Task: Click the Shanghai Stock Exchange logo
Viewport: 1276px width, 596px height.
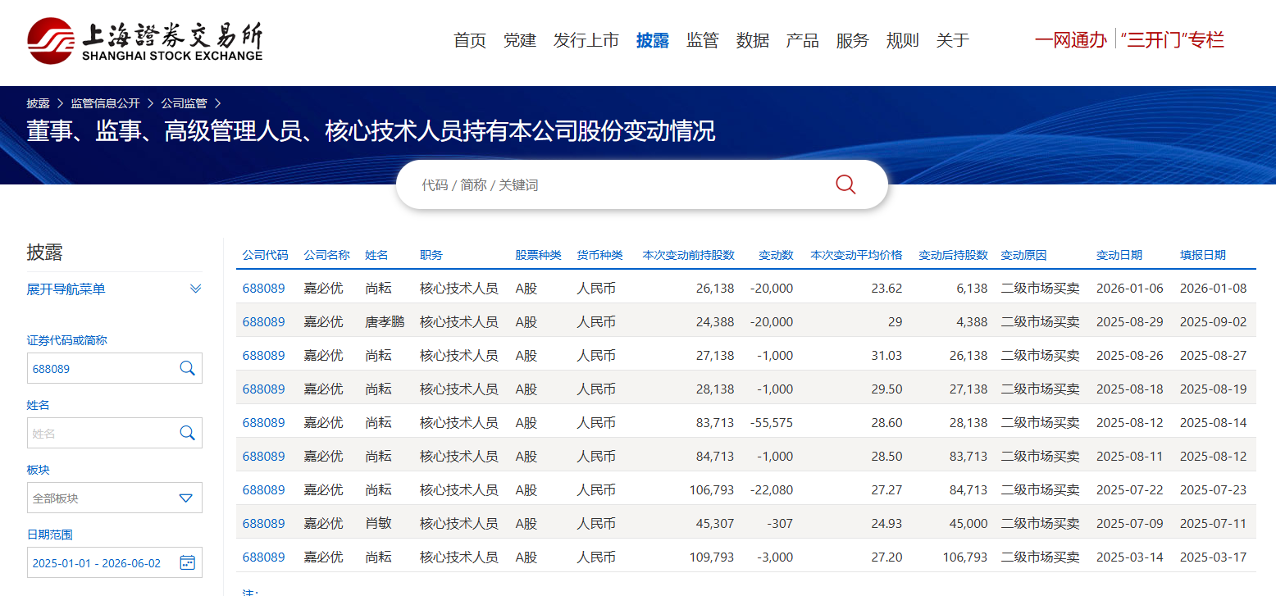Action: [145, 40]
